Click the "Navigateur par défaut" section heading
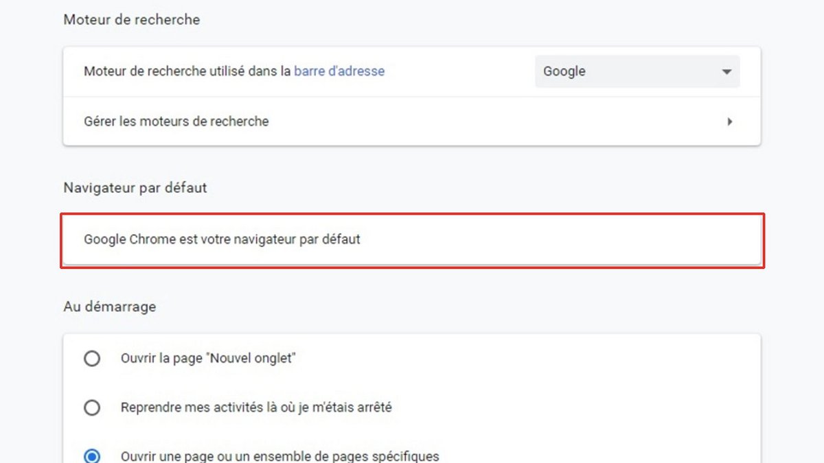 pos(135,187)
